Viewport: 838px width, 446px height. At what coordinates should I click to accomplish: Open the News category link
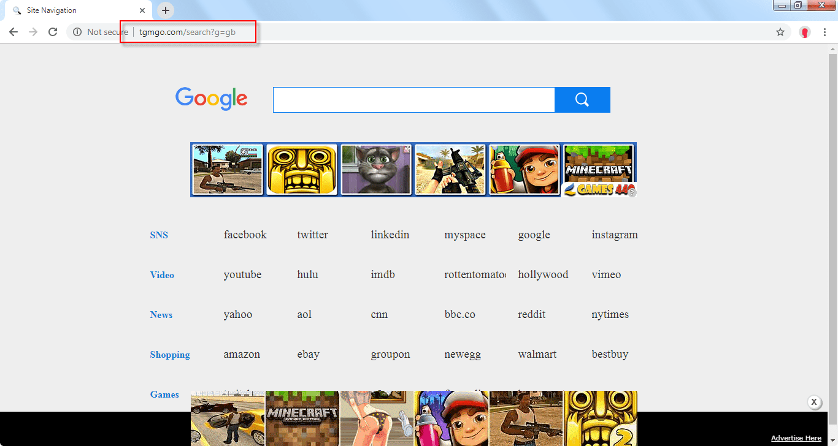tap(161, 315)
